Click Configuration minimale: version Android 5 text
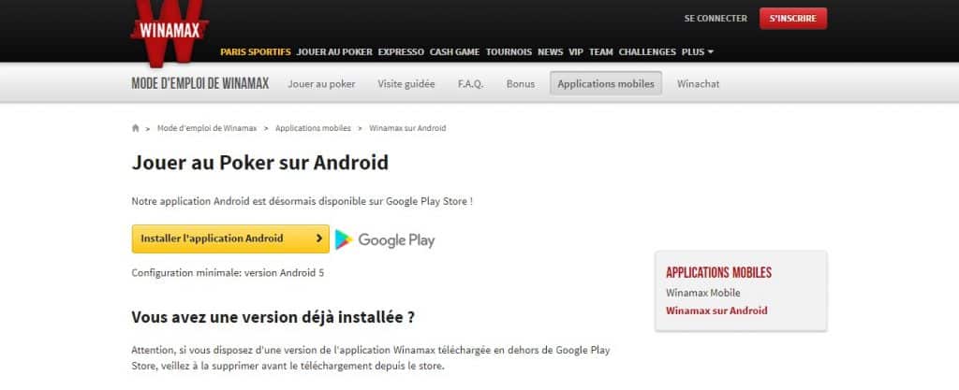Viewport: 959px width, 390px height. 228,273
